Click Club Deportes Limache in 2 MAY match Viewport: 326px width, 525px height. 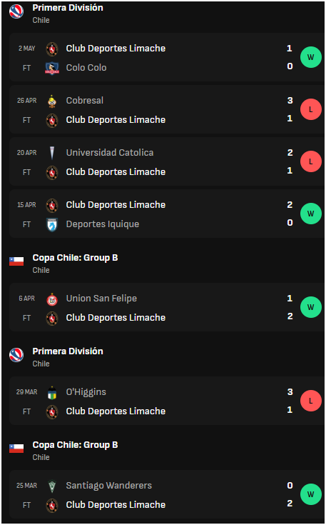116,49
